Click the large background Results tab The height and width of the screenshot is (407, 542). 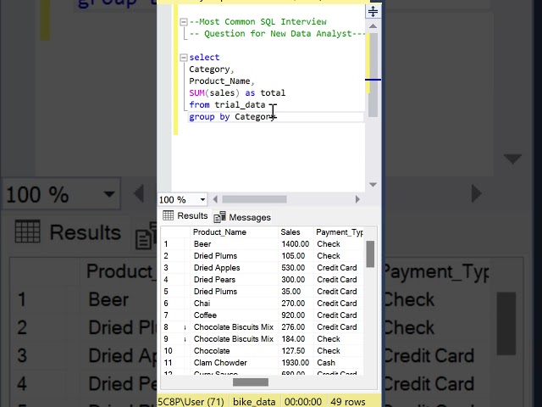click(x=69, y=231)
